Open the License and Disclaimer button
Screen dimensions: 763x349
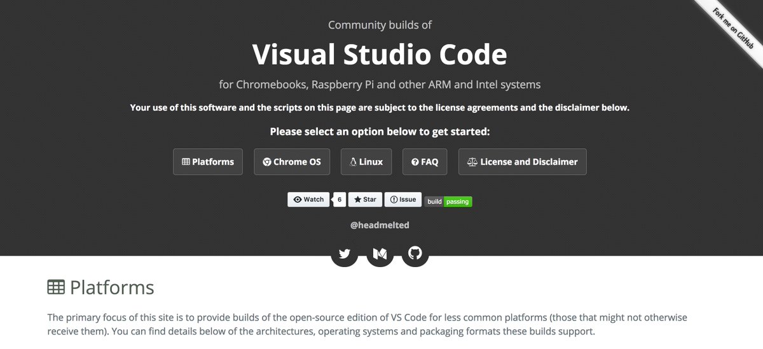[522, 162]
